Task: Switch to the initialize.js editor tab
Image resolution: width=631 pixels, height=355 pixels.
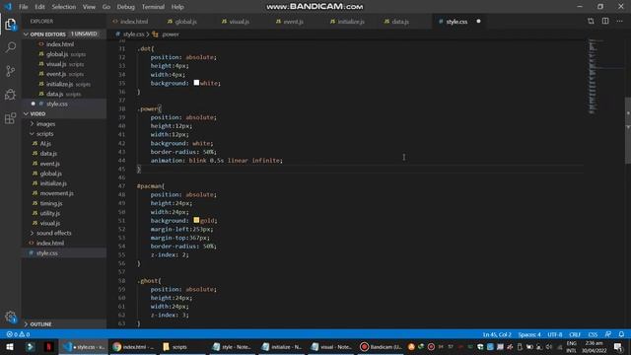Action: (x=351, y=22)
